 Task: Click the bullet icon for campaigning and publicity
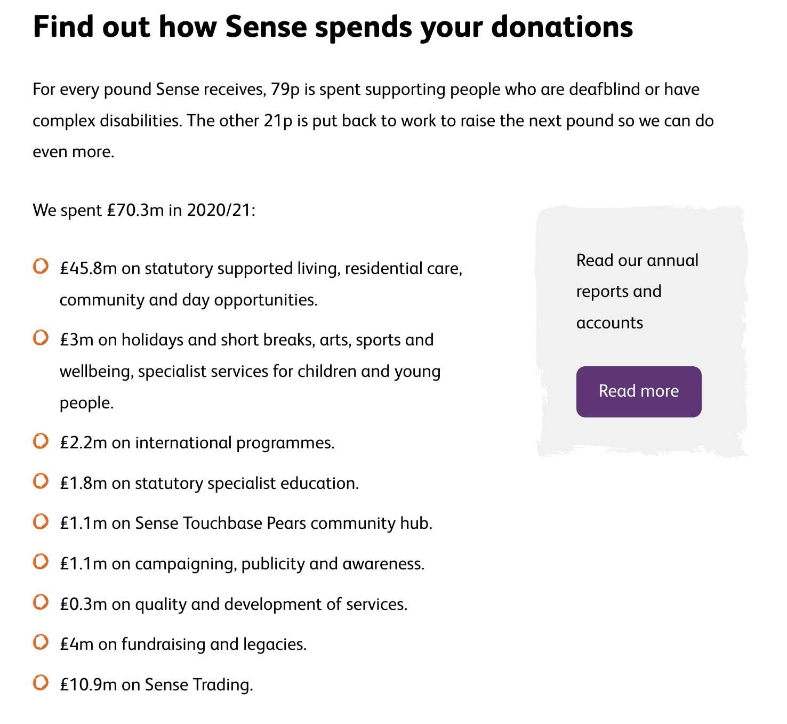coord(42,562)
